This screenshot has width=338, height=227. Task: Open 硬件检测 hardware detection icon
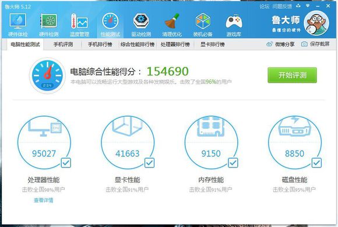(49, 21)
